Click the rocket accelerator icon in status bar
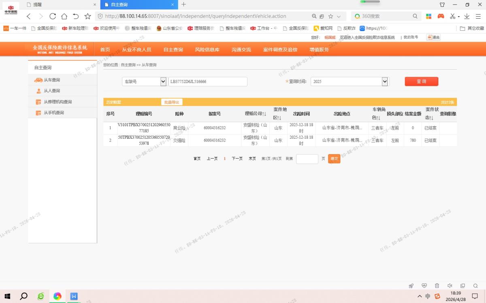Image resolution: width=486 pixels, height=303 pixels. tap(411, 286)
